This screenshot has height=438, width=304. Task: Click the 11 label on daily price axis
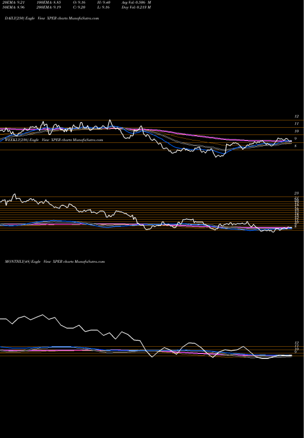coord(297,123)
